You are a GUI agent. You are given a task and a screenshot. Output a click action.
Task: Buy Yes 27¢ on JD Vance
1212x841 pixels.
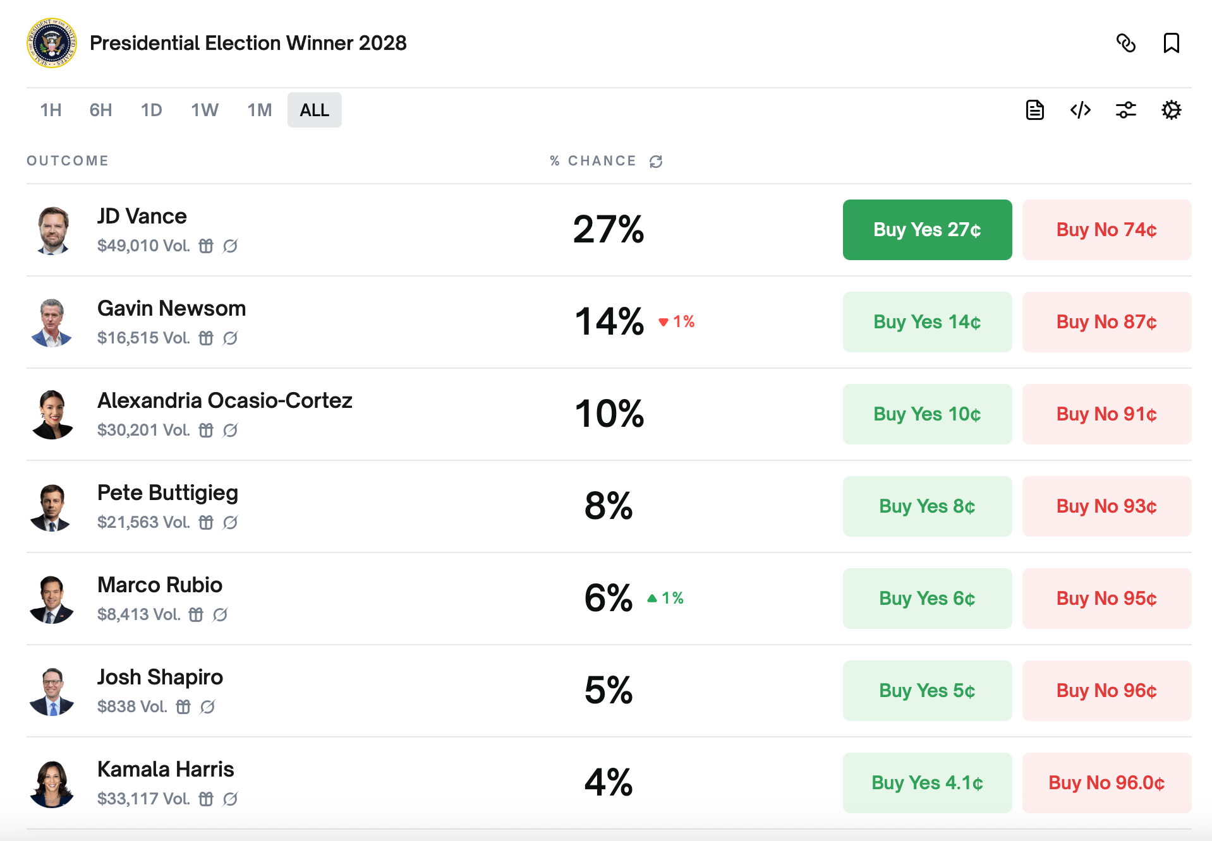[926, 230]
